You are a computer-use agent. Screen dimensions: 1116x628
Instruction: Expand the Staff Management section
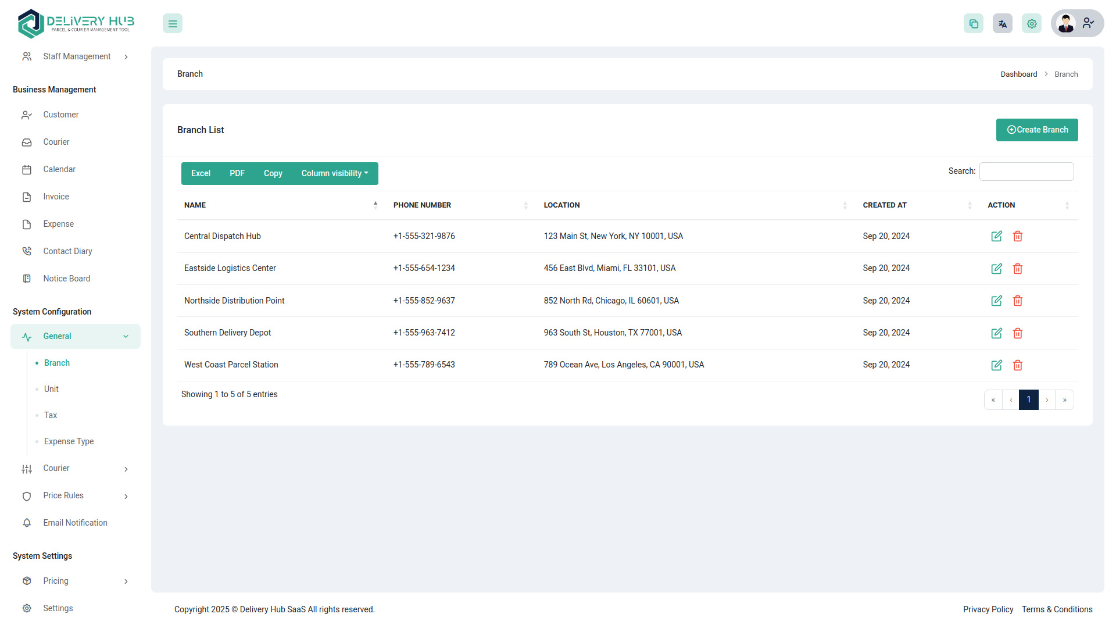coord(76,56)
